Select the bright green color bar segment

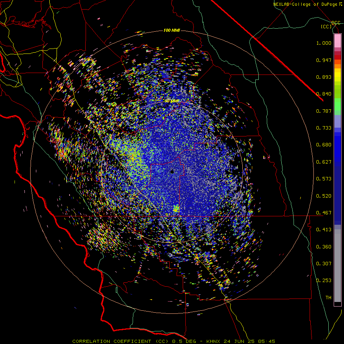coord(338,104)
